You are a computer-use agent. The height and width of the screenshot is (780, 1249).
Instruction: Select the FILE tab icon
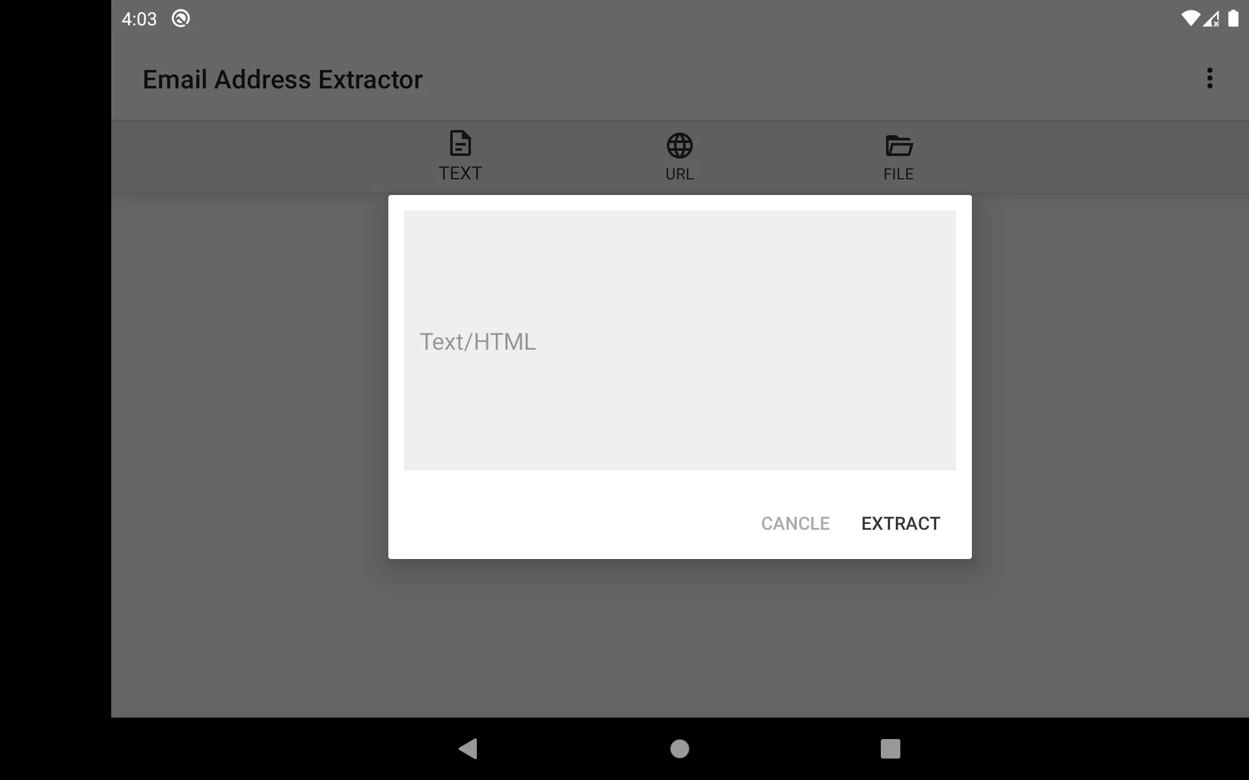pyautogui.click(x=898, y=145)
